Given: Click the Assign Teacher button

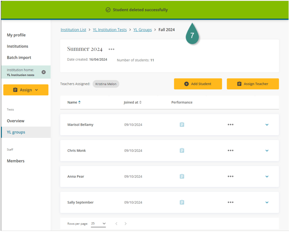Looking at the screenshot, I should click(252, 84).
